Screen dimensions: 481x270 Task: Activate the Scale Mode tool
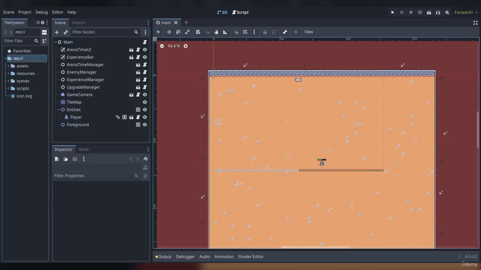point(187,32)
